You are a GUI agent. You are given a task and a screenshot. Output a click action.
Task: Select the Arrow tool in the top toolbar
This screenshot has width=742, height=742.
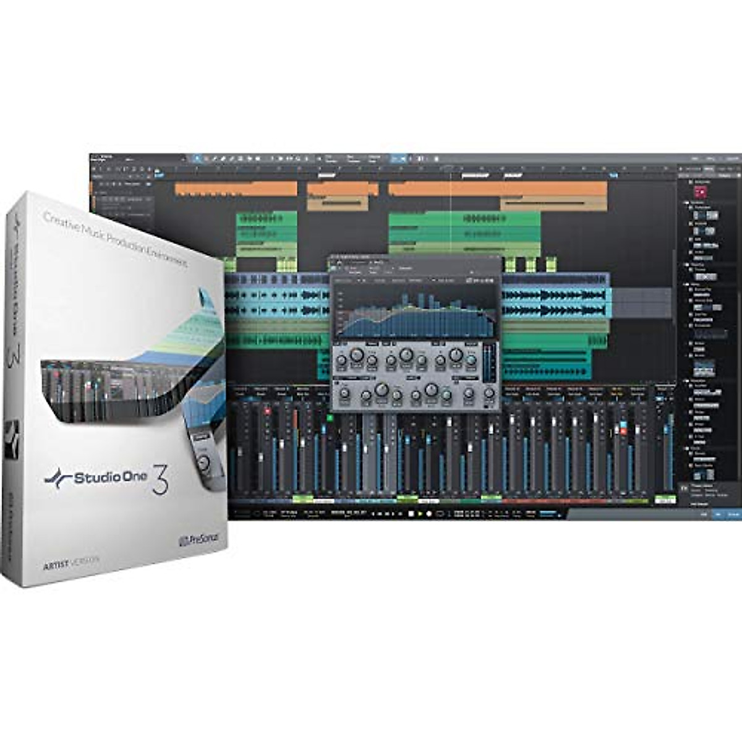tap(197, 159)
